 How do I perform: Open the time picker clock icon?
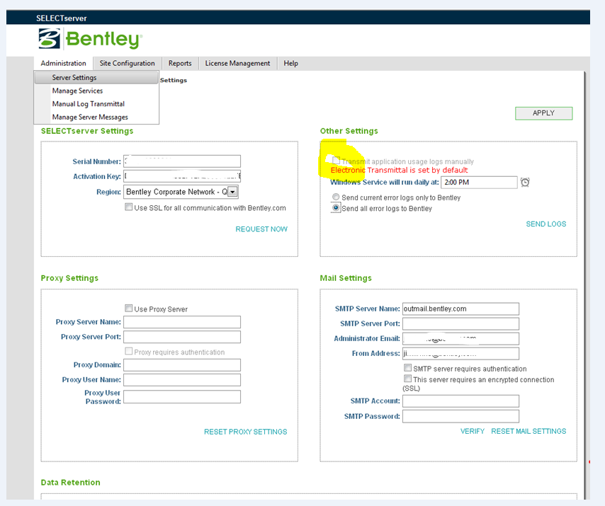(x=525, y=183)
